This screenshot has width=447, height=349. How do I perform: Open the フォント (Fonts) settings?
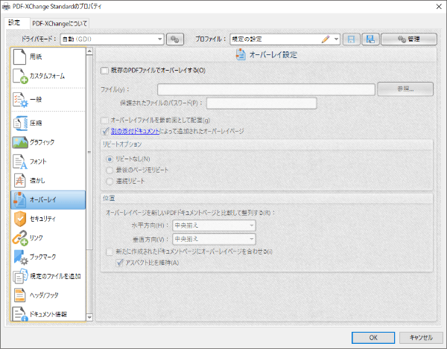pyautogui.click(x=48, y=161)
